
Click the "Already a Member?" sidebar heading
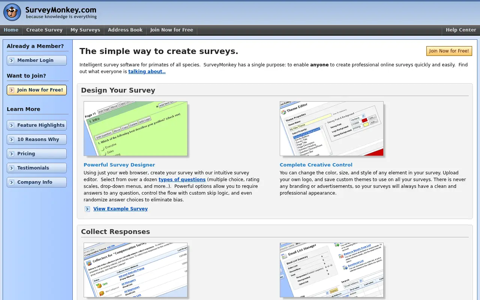pyautogui.click(x=35, y=46)
